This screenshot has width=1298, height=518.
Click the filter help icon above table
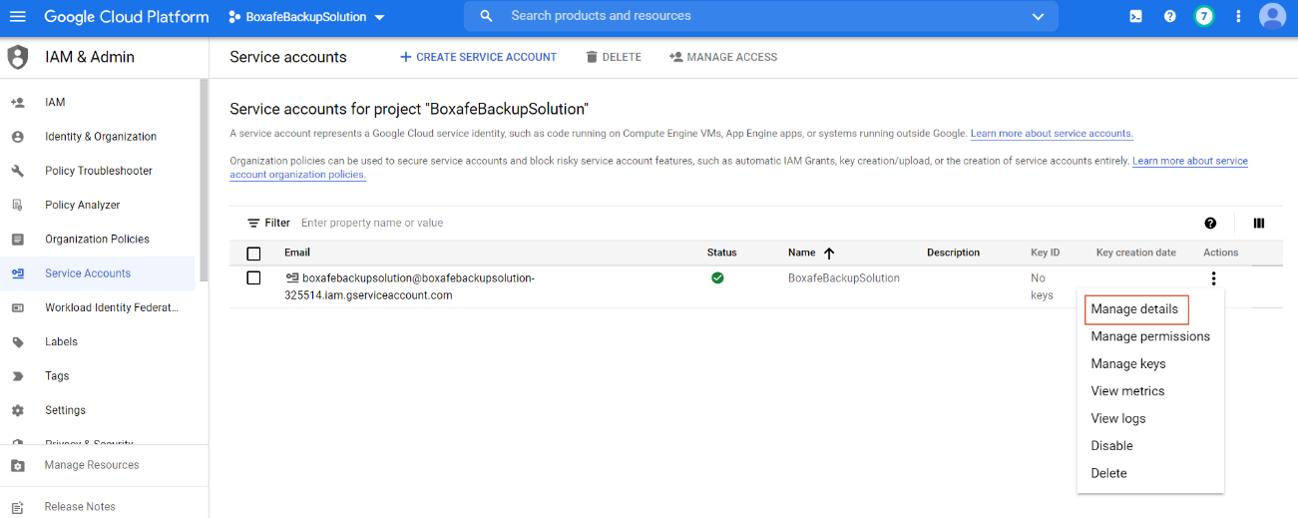[x=1210, y=224]
